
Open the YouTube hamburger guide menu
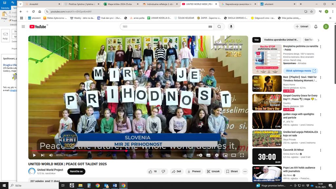(x=23, y=27)
